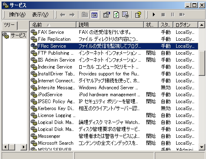Click the gear icon of InstallDriver Tab...
The image size is (206, 159).
point(34,74)
